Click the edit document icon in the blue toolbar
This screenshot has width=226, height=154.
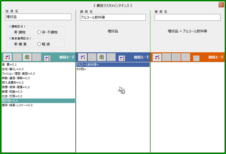(102, 57)
